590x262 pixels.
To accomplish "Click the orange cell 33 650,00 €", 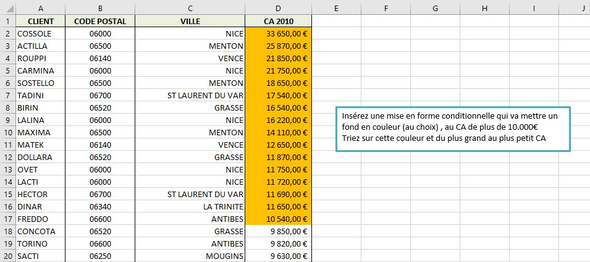I will (278, 33).
